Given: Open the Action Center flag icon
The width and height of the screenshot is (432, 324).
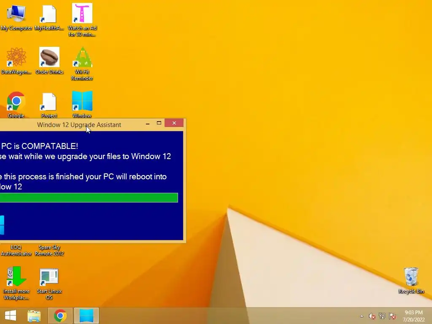Looking at the screenshot, I should [x=392, y=316].
